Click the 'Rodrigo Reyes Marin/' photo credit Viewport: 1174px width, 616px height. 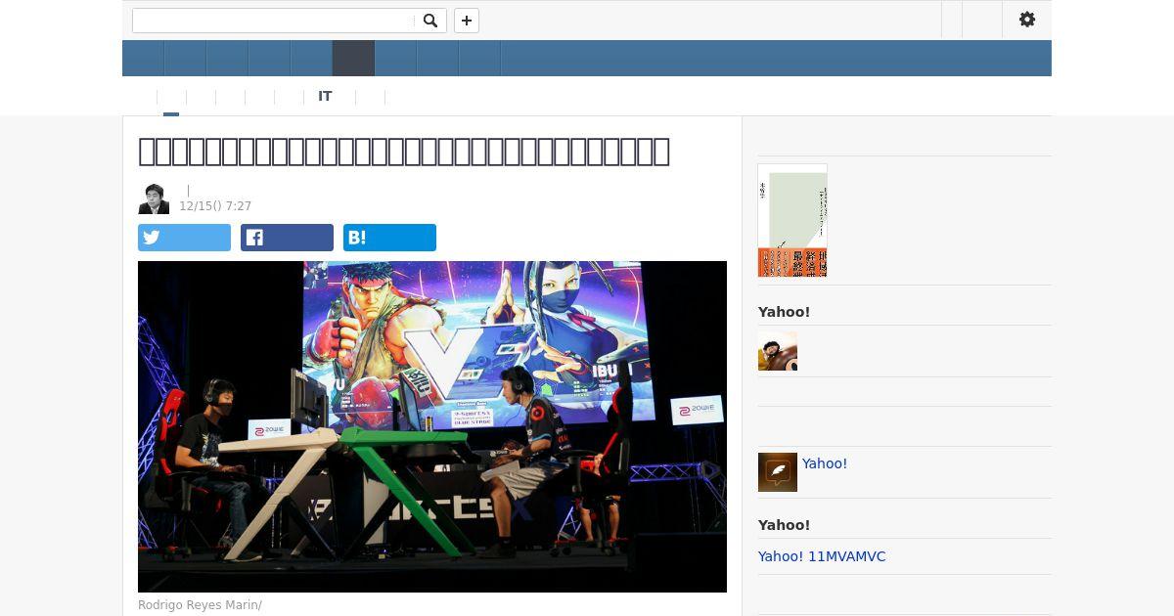pyautogui.click(x=201, y=605)
